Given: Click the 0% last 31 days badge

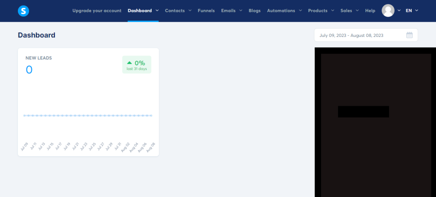Looking at the screenshot, I should 137,65.
